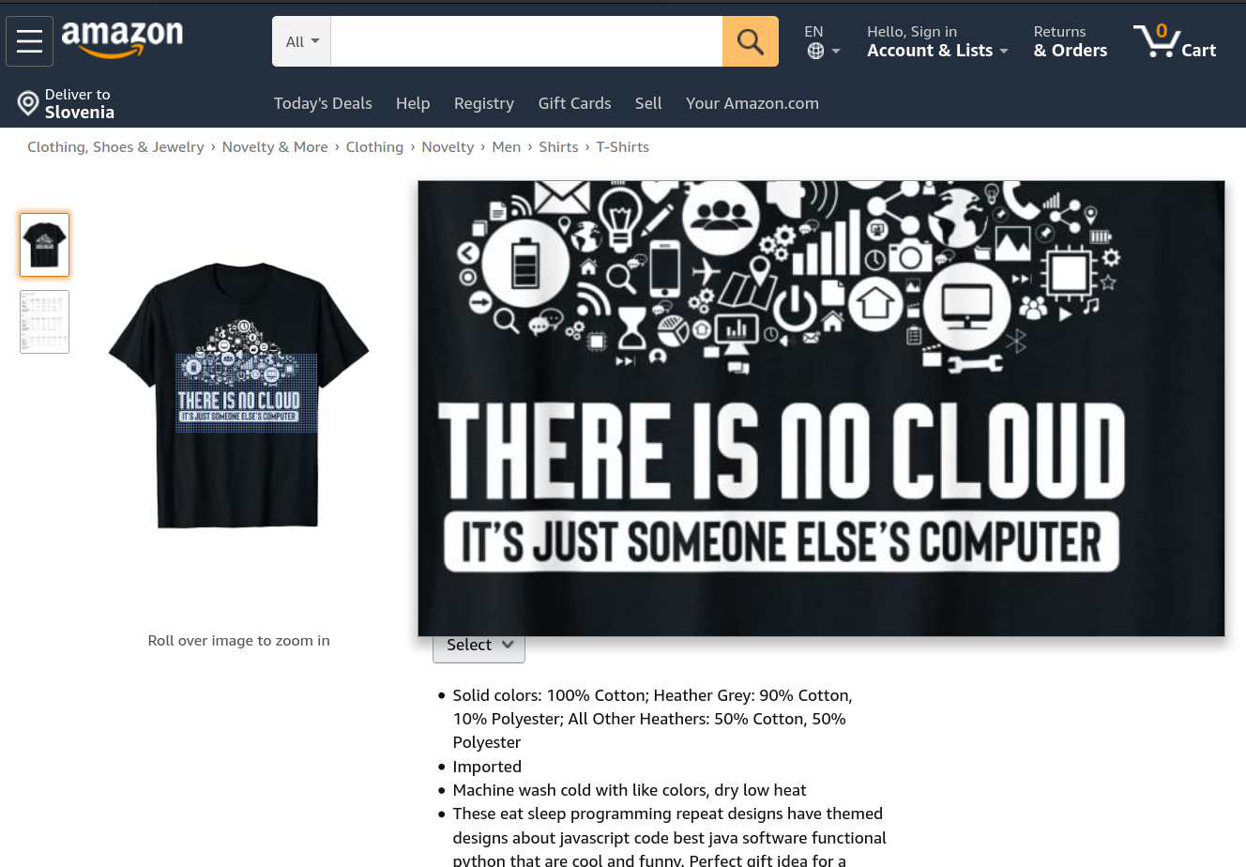The width and height of the screenshot is (1246, 867).
Task: Click the globe language icon
Action: tap(815, 52)
